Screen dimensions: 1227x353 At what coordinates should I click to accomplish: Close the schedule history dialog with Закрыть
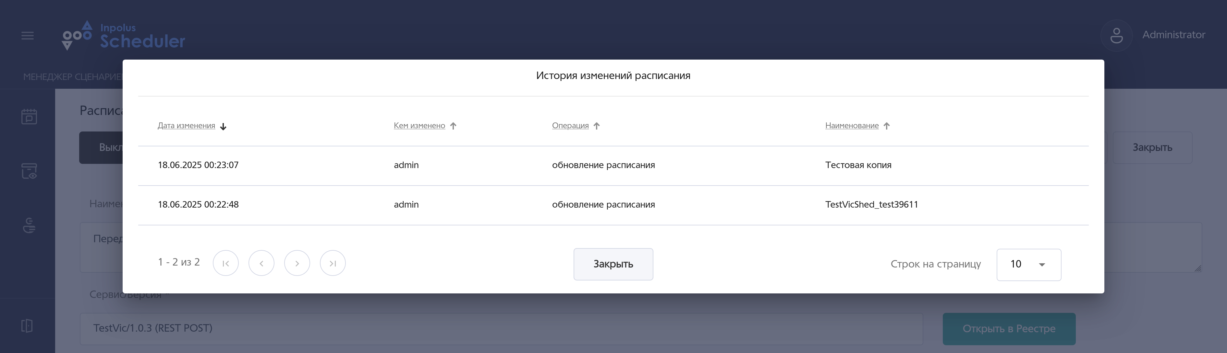[613, 264]
